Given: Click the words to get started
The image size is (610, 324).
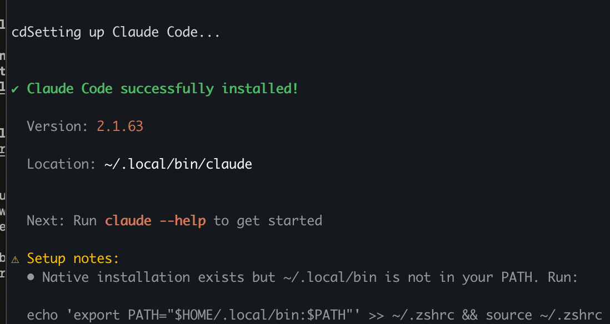Looking at the screenshot, I should (268, 221).
